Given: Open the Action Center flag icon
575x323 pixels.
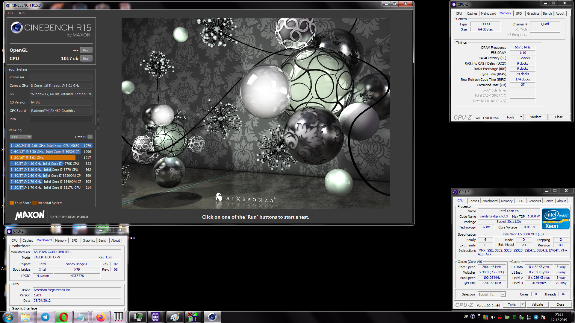Looking at the screenshot, I should coord(543,317).
